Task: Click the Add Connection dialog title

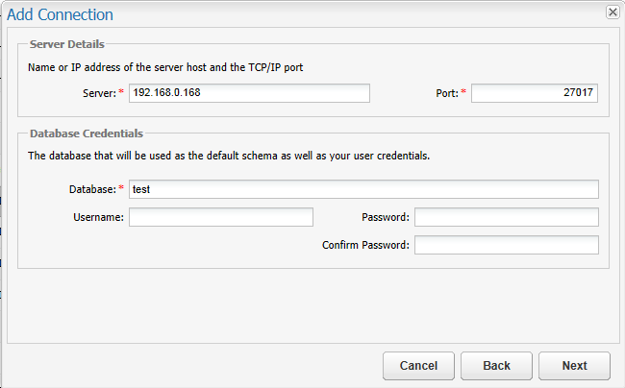Action: [60, 14]
